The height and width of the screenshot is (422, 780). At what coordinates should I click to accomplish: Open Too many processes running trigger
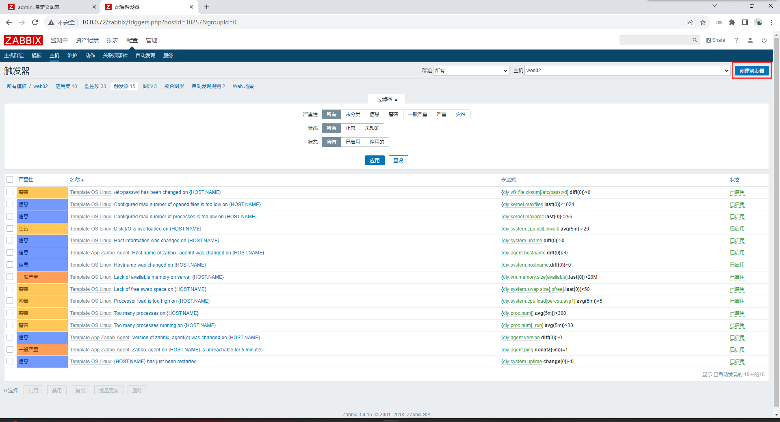point(165,325)
